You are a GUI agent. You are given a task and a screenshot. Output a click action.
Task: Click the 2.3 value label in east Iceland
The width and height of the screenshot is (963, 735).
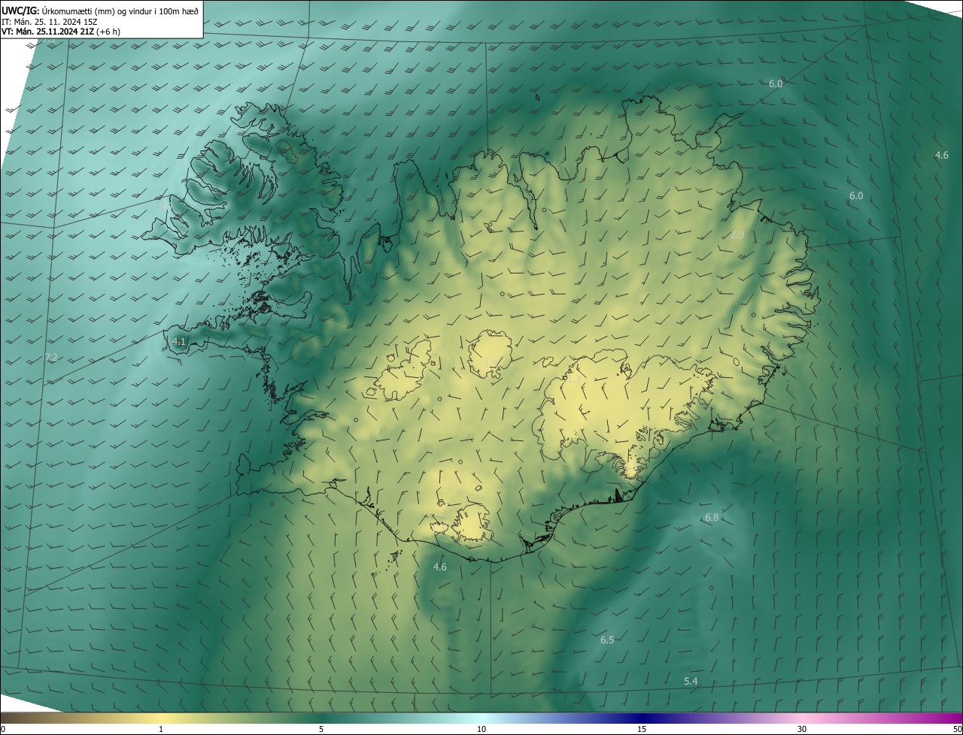(x=737, y=235)
